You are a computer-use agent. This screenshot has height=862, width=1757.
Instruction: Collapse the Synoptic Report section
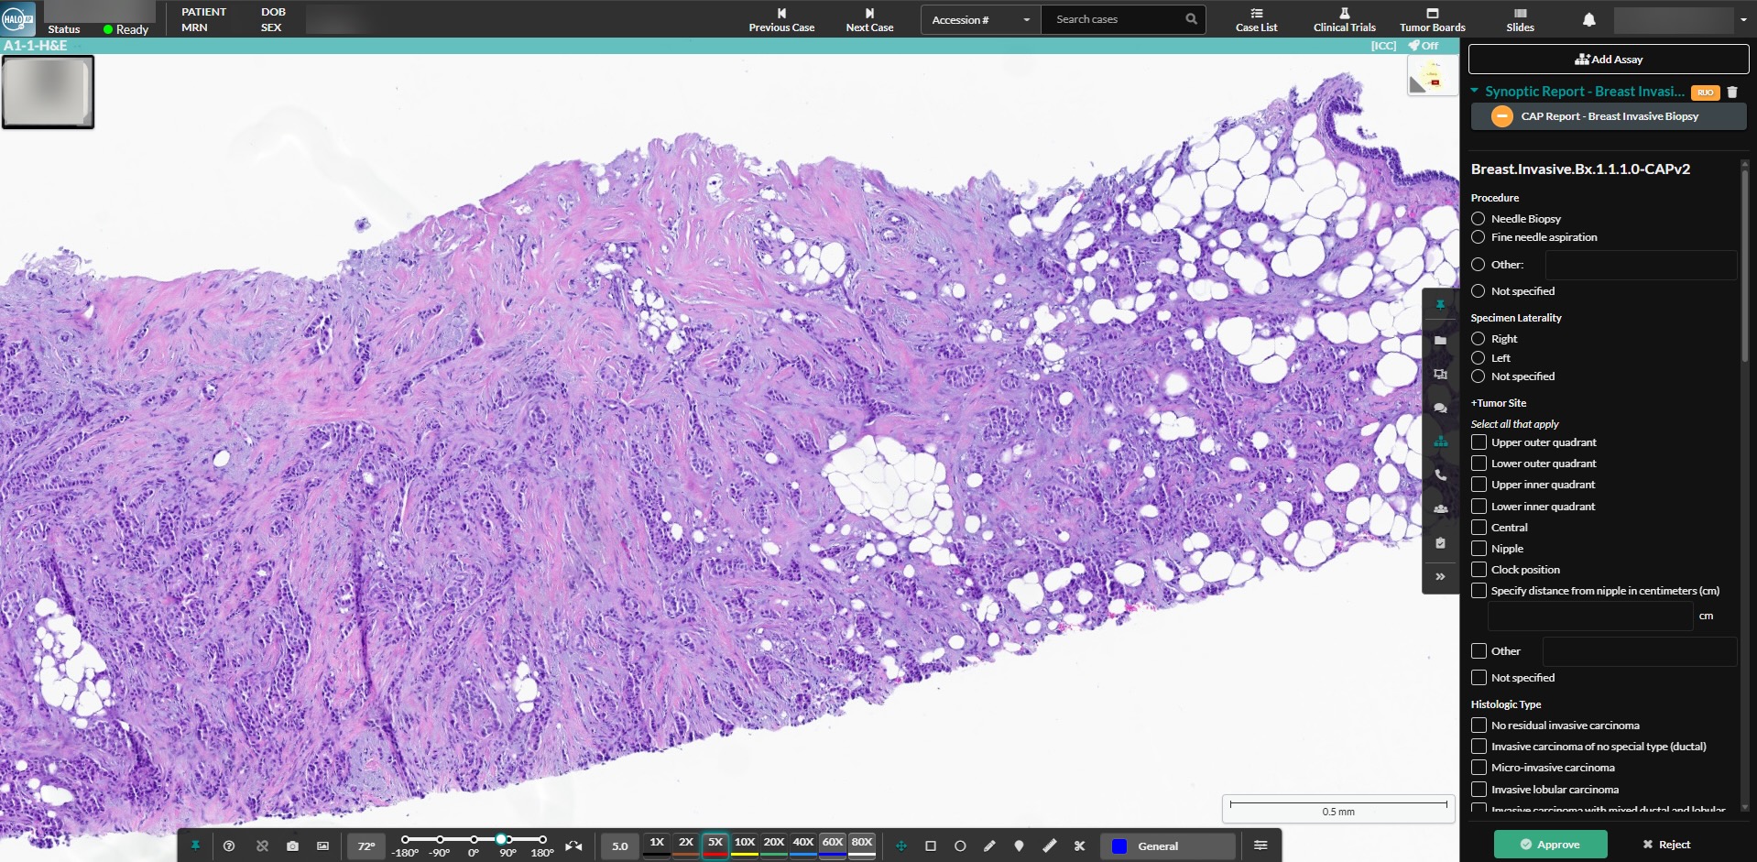[x=1474, y=91]
